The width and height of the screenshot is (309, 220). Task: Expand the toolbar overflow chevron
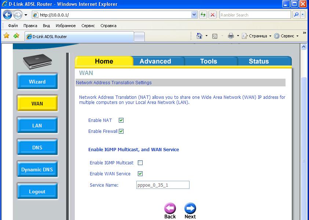[x=305, y=33]
